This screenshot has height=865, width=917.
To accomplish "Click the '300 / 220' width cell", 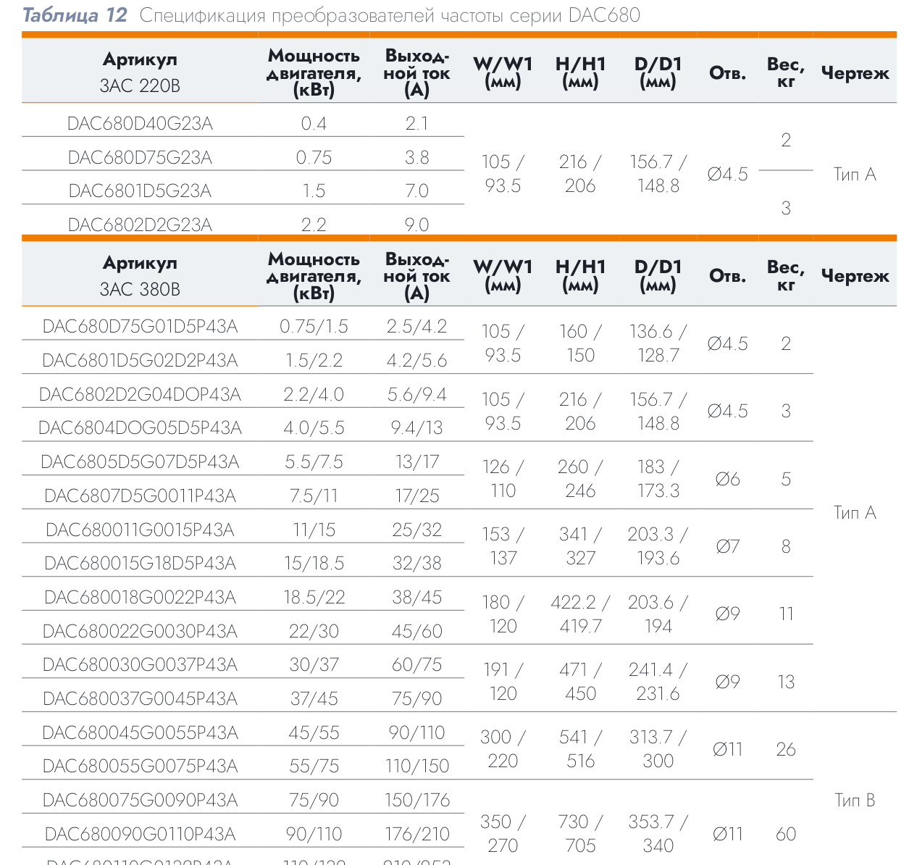I will click(503, 749).
